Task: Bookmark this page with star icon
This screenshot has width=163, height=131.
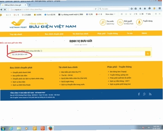Action: (132, 9)
